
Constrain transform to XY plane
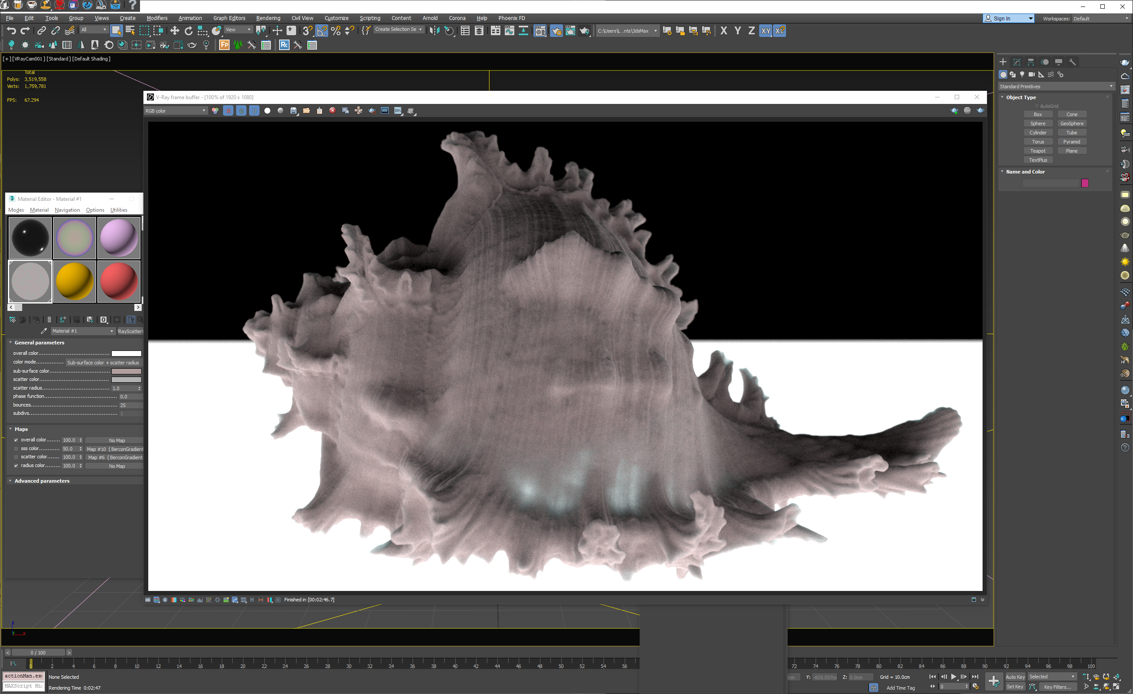pyautogui.click(x=765, y=31)
